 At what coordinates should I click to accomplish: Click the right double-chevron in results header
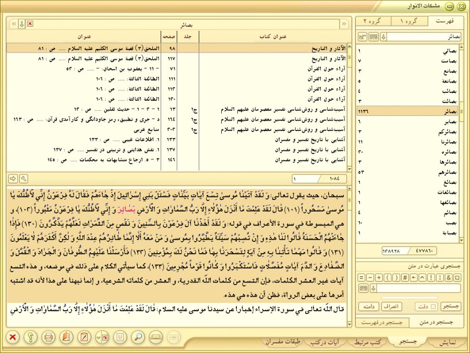[x=344, y=24]
